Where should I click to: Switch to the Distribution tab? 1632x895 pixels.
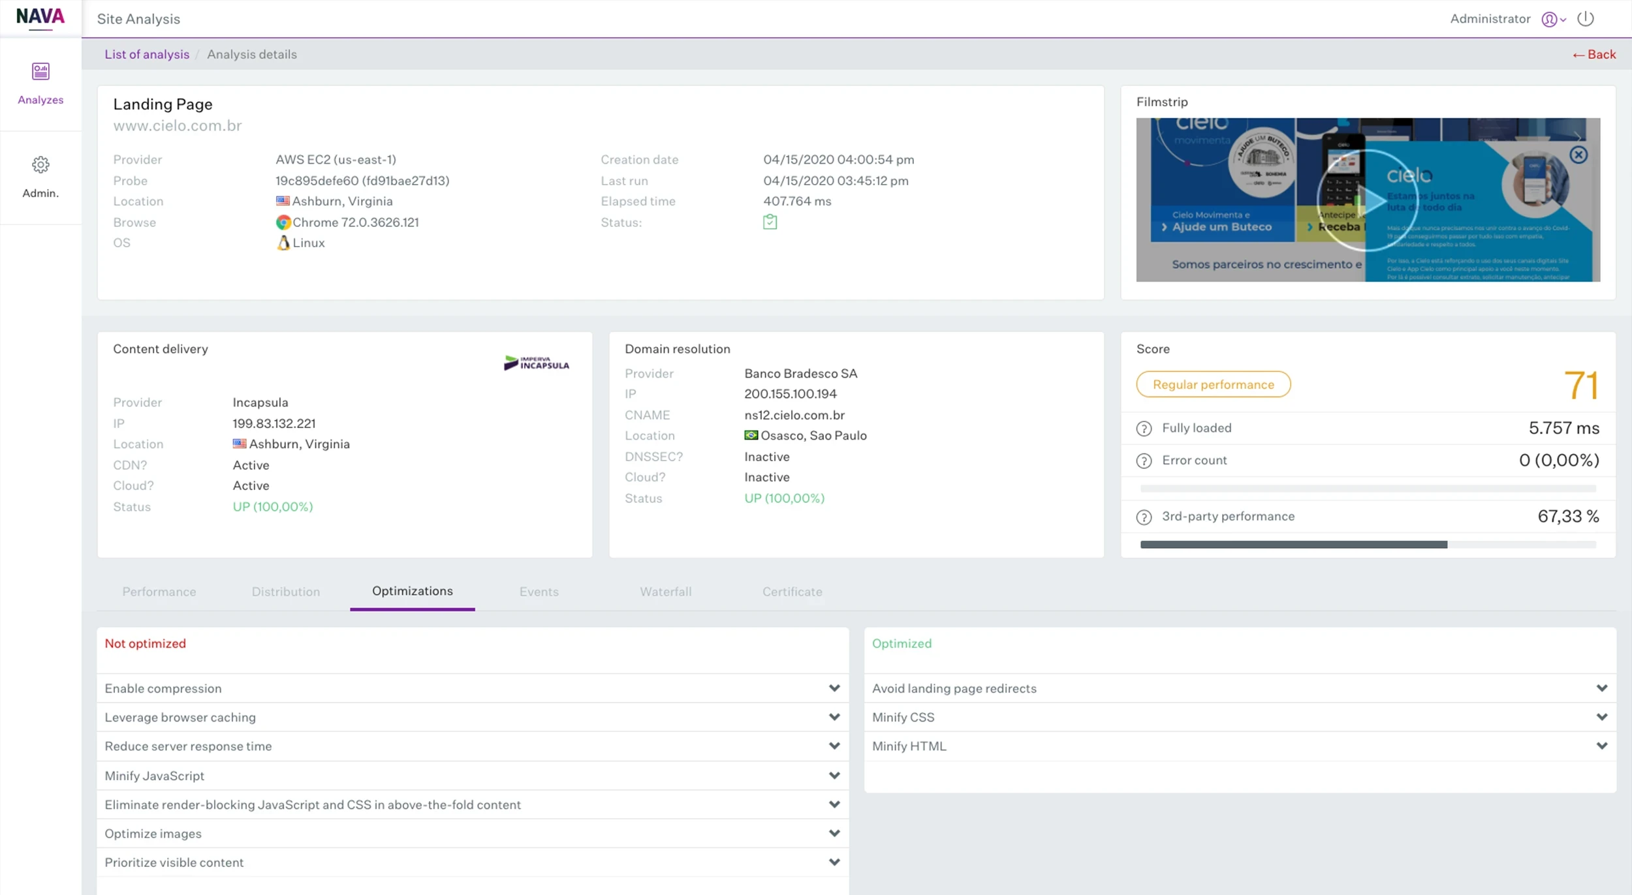[x=286, y=592]
